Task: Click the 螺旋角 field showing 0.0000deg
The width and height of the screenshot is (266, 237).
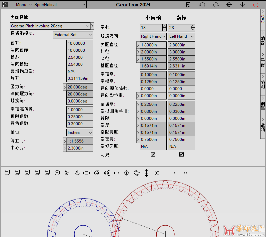Action: [80, 101]
